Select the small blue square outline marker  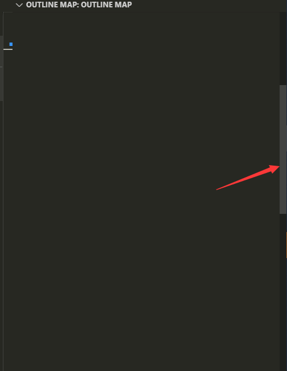click(11, 44)
